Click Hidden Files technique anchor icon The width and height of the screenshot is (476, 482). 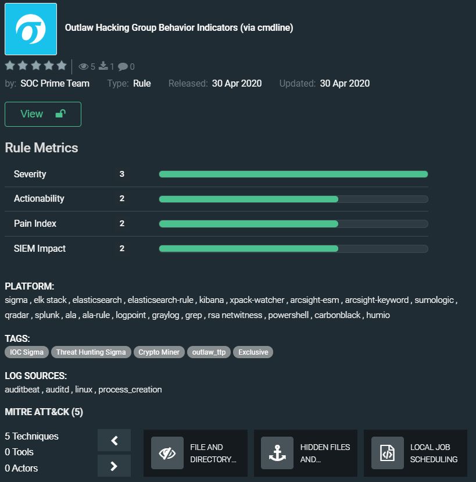(x=277, y=453)
